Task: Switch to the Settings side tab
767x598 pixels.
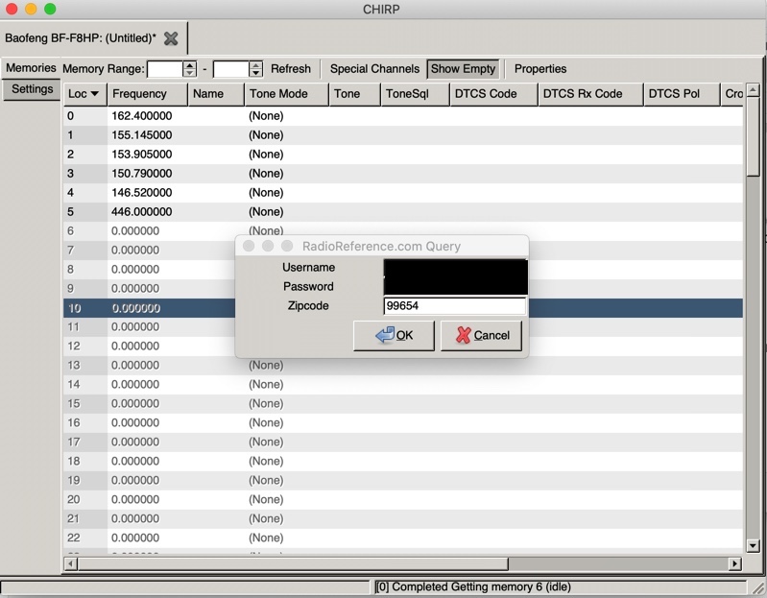Action: click(32, 89)
